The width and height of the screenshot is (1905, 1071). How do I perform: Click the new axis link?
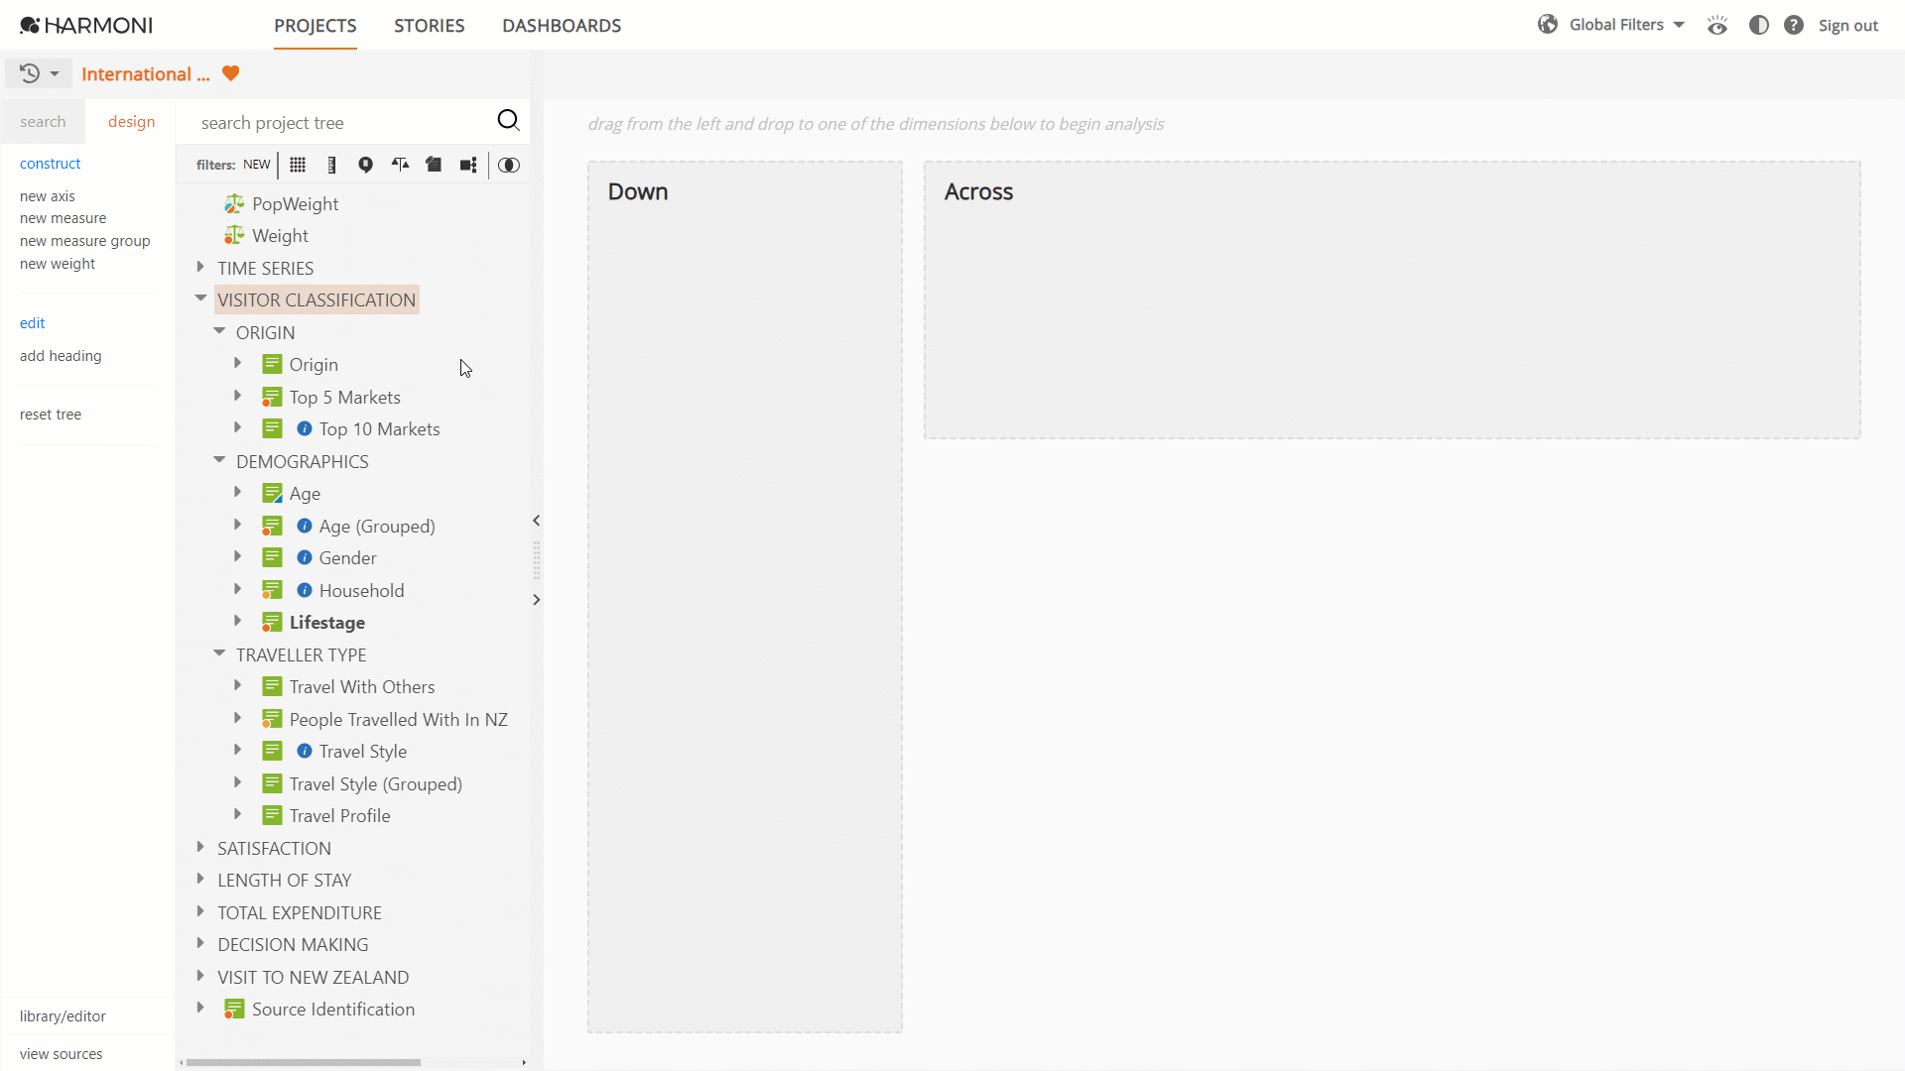coord(48,196)
